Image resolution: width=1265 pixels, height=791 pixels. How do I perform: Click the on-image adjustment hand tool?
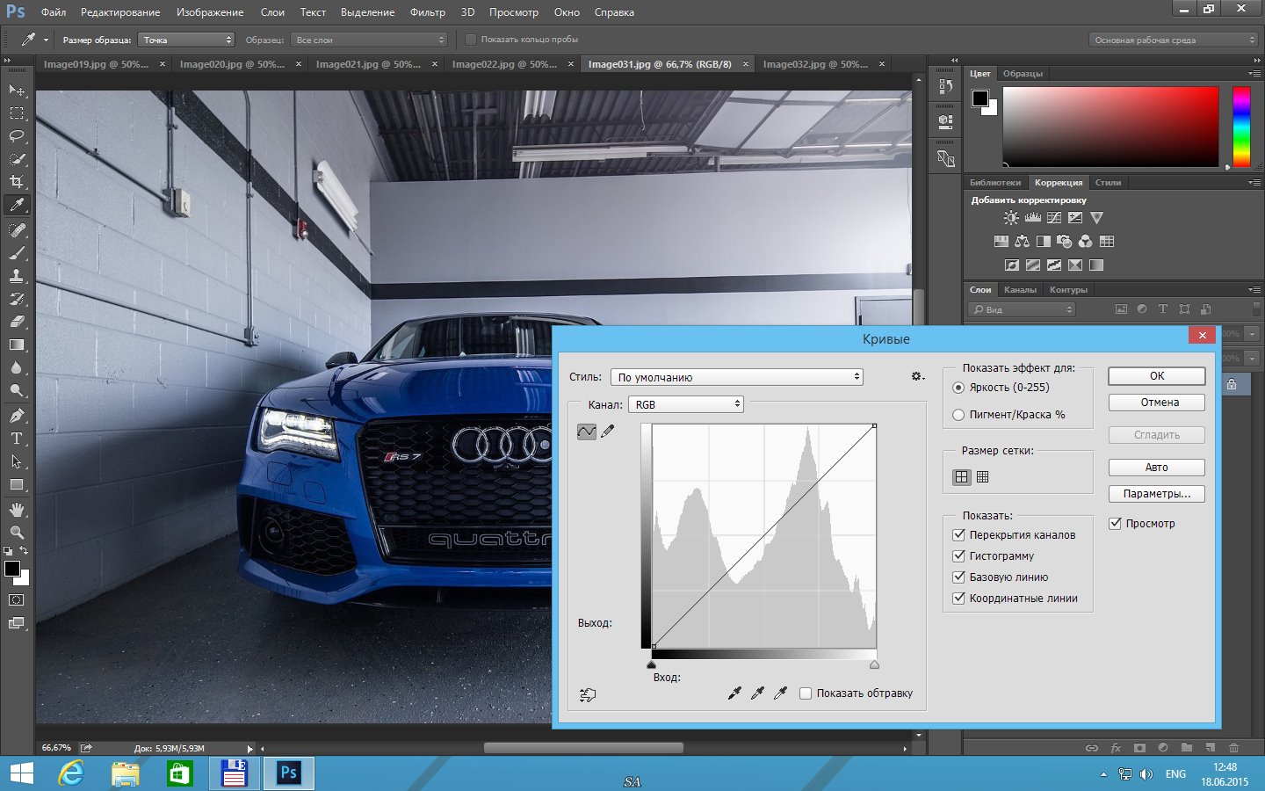pos(588,694)
